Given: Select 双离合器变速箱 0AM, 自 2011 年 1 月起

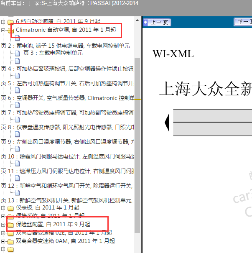Looking at the screenshot, I should (x=65, y=241).
